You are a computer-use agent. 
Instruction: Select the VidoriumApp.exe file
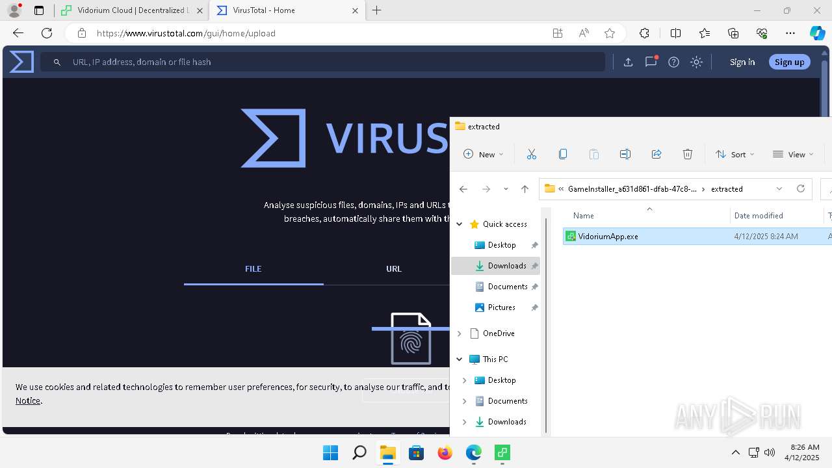pyautogui.click(x=697, y=237)
